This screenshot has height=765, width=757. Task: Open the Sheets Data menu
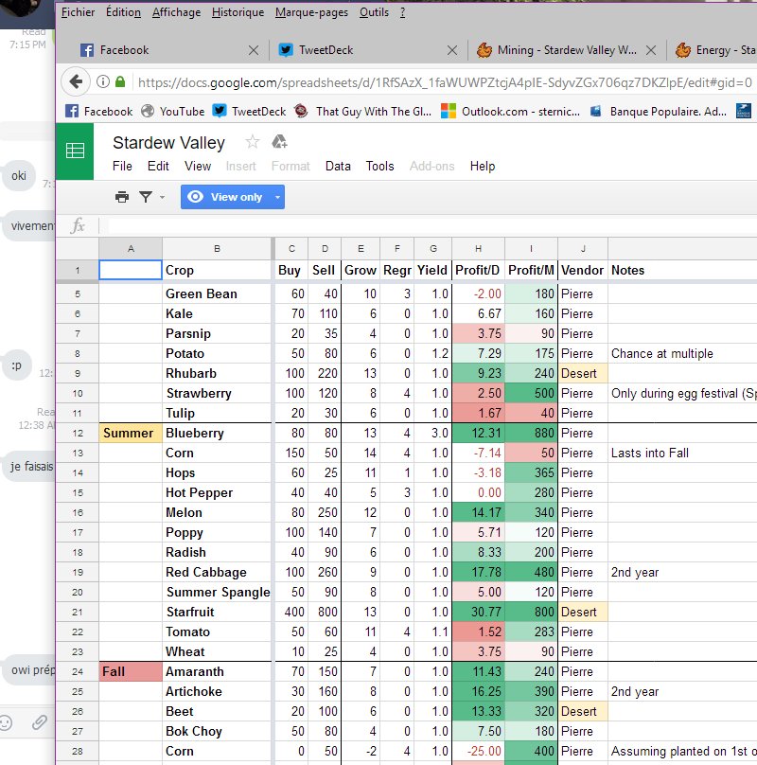[338, 166]
